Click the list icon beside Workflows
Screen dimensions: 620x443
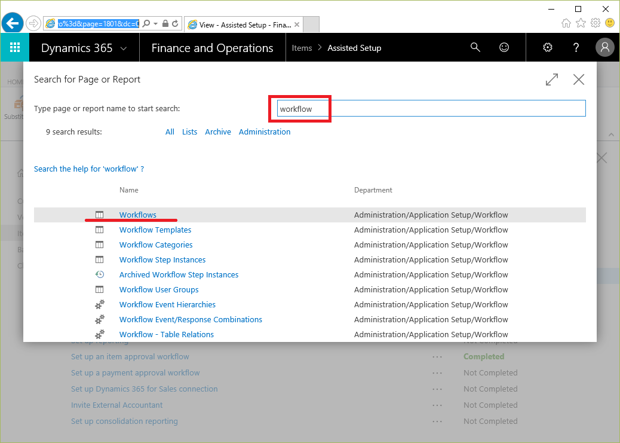pyautogui.click(x=99, y=215)
